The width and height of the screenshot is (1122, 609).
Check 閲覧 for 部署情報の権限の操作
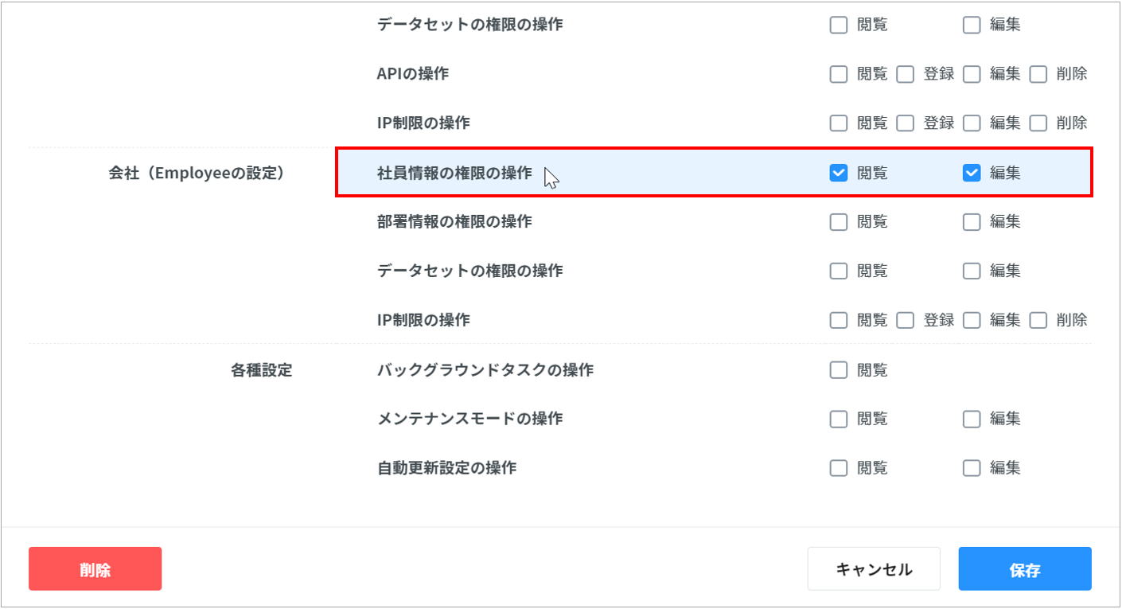[839, 222]
